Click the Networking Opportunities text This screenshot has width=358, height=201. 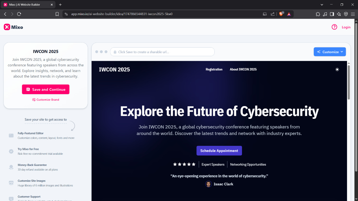pyautogui.click(x=248, y=164)
